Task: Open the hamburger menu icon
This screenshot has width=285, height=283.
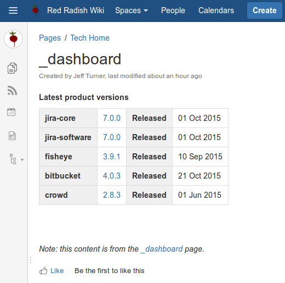Action: (x=13, y=10)
